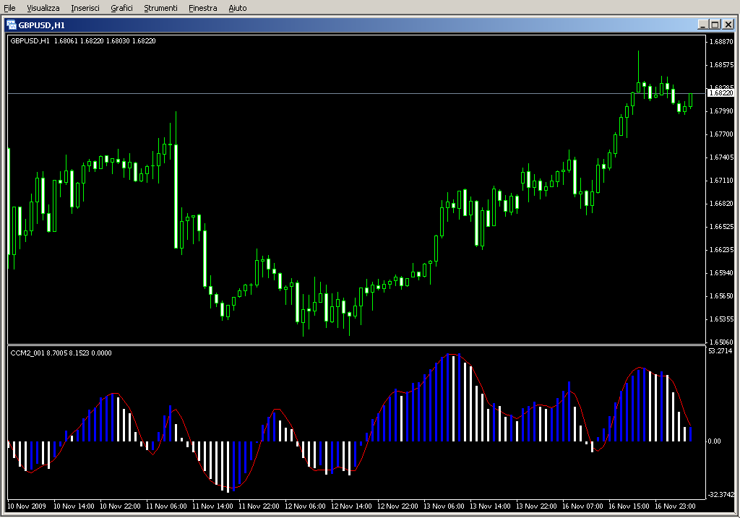This screenshot has height=518, width=740.
Task: Click price scale value 1.65060
Action: pyautogui.click(x=722, y=342)
